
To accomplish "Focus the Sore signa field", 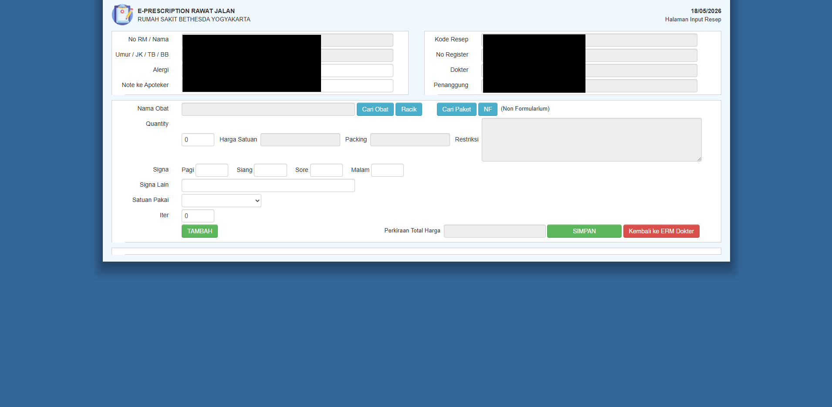I will (326, 170).
